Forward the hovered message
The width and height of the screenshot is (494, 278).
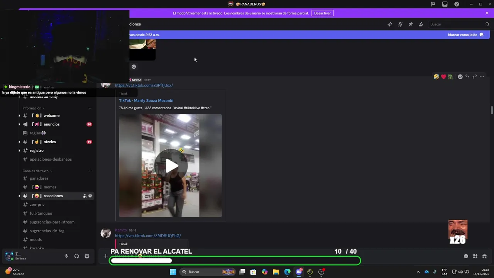coord(475,77)
